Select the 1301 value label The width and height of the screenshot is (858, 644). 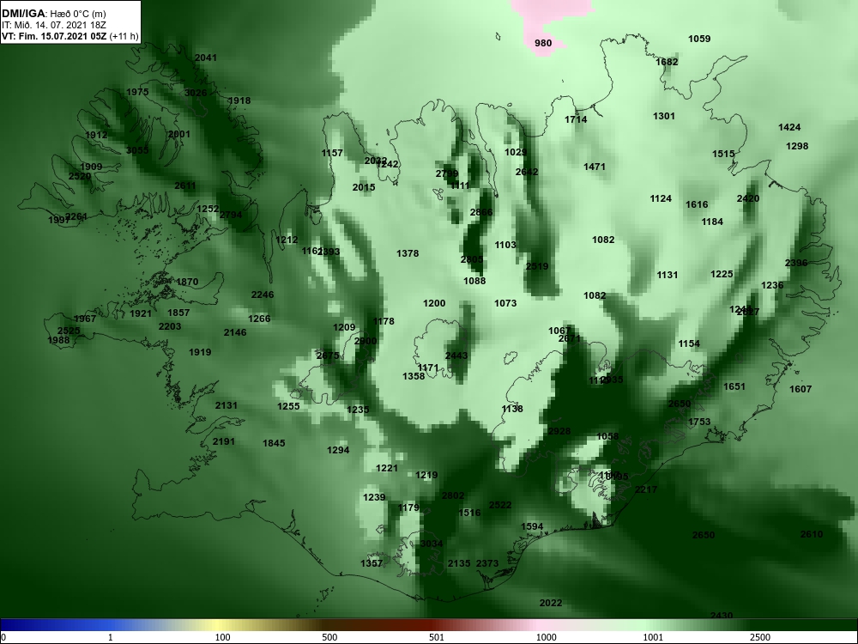664,116
